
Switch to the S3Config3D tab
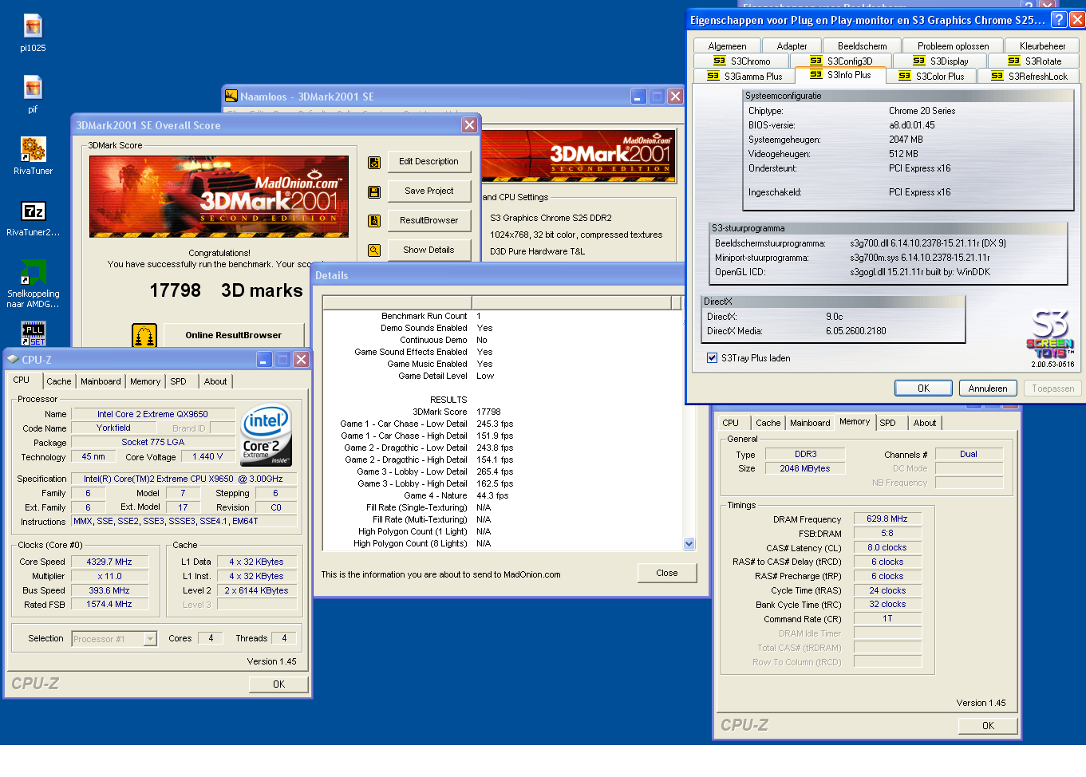pyautogui.click(x=841, y=61)
